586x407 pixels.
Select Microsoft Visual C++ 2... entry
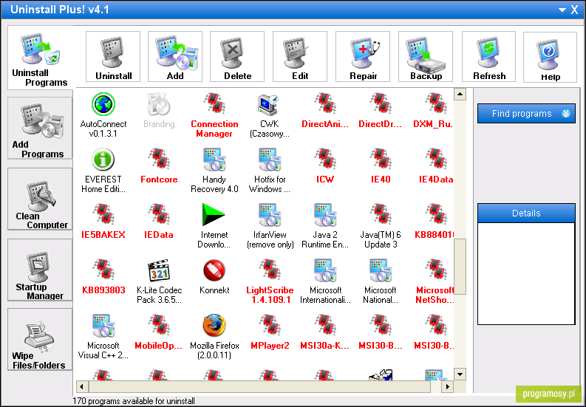click(x=103, y=336)
